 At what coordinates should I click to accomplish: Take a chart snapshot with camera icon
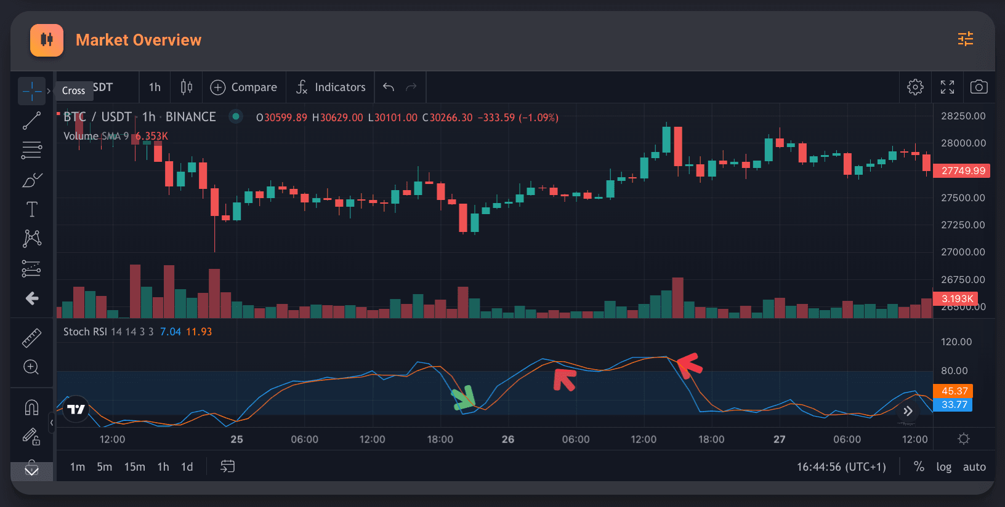click(x=979, y=87)
